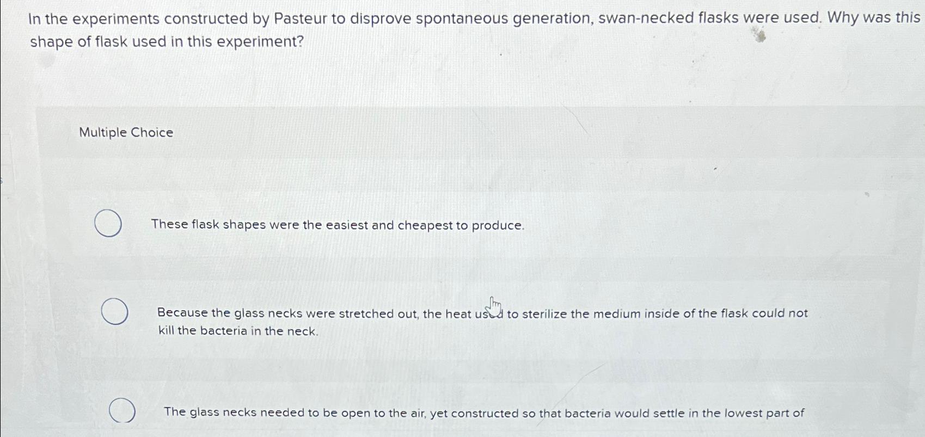Click the first answer option row
The image size is (925, 437).
click(x=381, y=225)
